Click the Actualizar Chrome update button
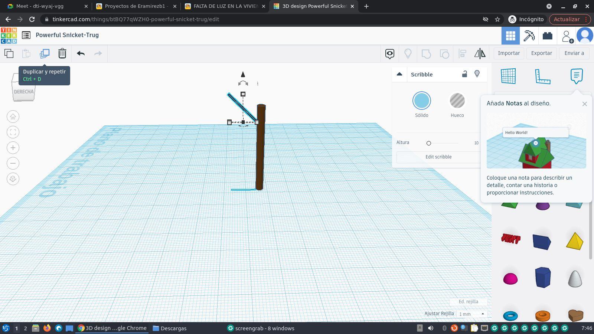This screenshot has height=334, width=594. point(569,19)
